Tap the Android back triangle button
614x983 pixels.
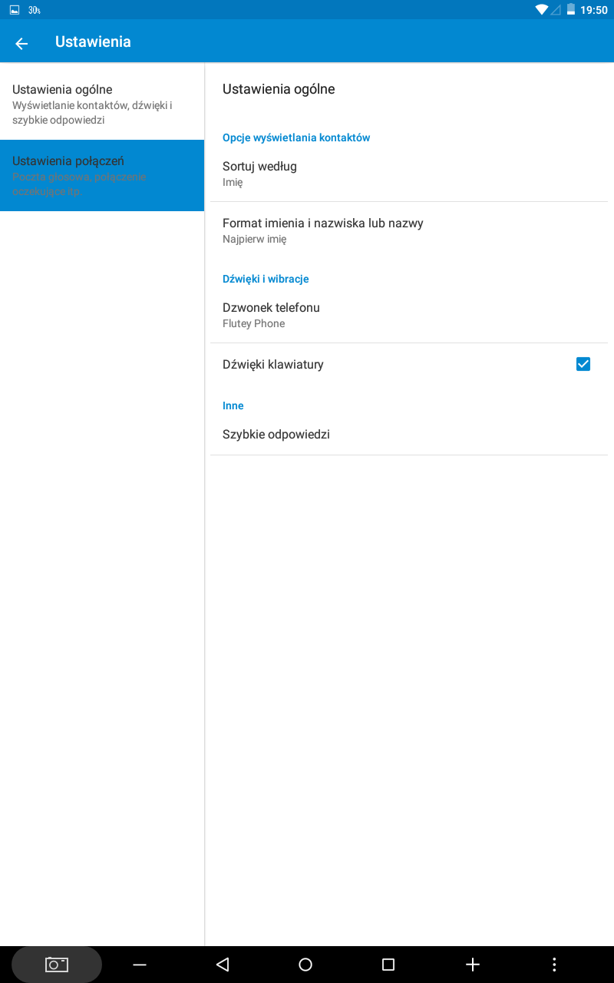223,965
